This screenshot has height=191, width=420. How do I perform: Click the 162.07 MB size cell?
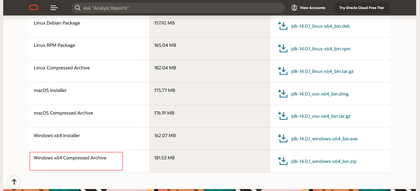(210, 139)
